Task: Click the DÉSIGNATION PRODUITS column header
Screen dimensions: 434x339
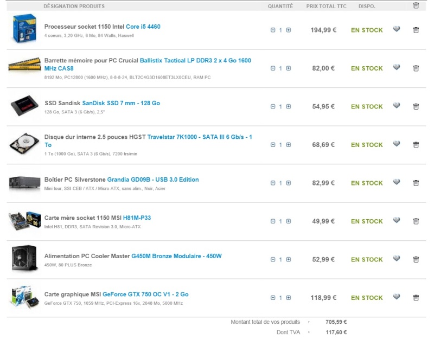Action: pos(74,6)
